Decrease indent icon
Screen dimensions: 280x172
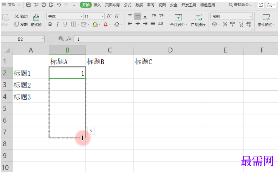point(154,16)
